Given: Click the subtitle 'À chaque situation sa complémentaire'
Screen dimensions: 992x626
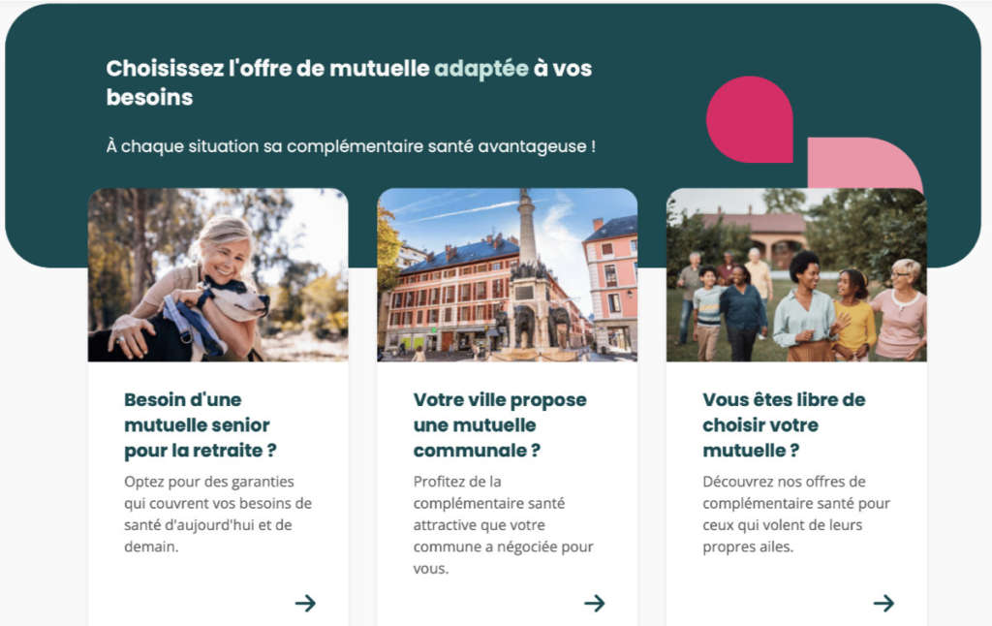Looking at the screenshot, I should point(351,146).
